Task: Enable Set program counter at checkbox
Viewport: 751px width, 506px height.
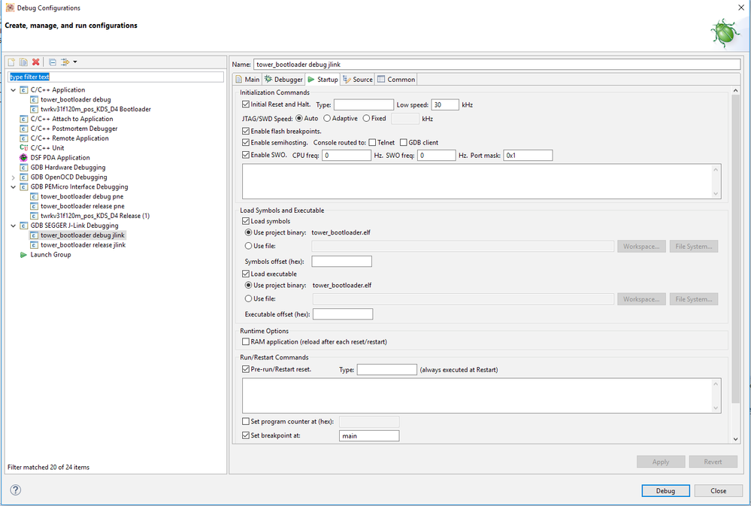Action: [246, 422]
